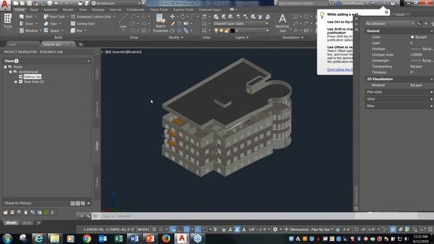Viewport: 434px width, 244px height.
Task: Open the Collaborate ribbon tab
Action: pos(136,9)
